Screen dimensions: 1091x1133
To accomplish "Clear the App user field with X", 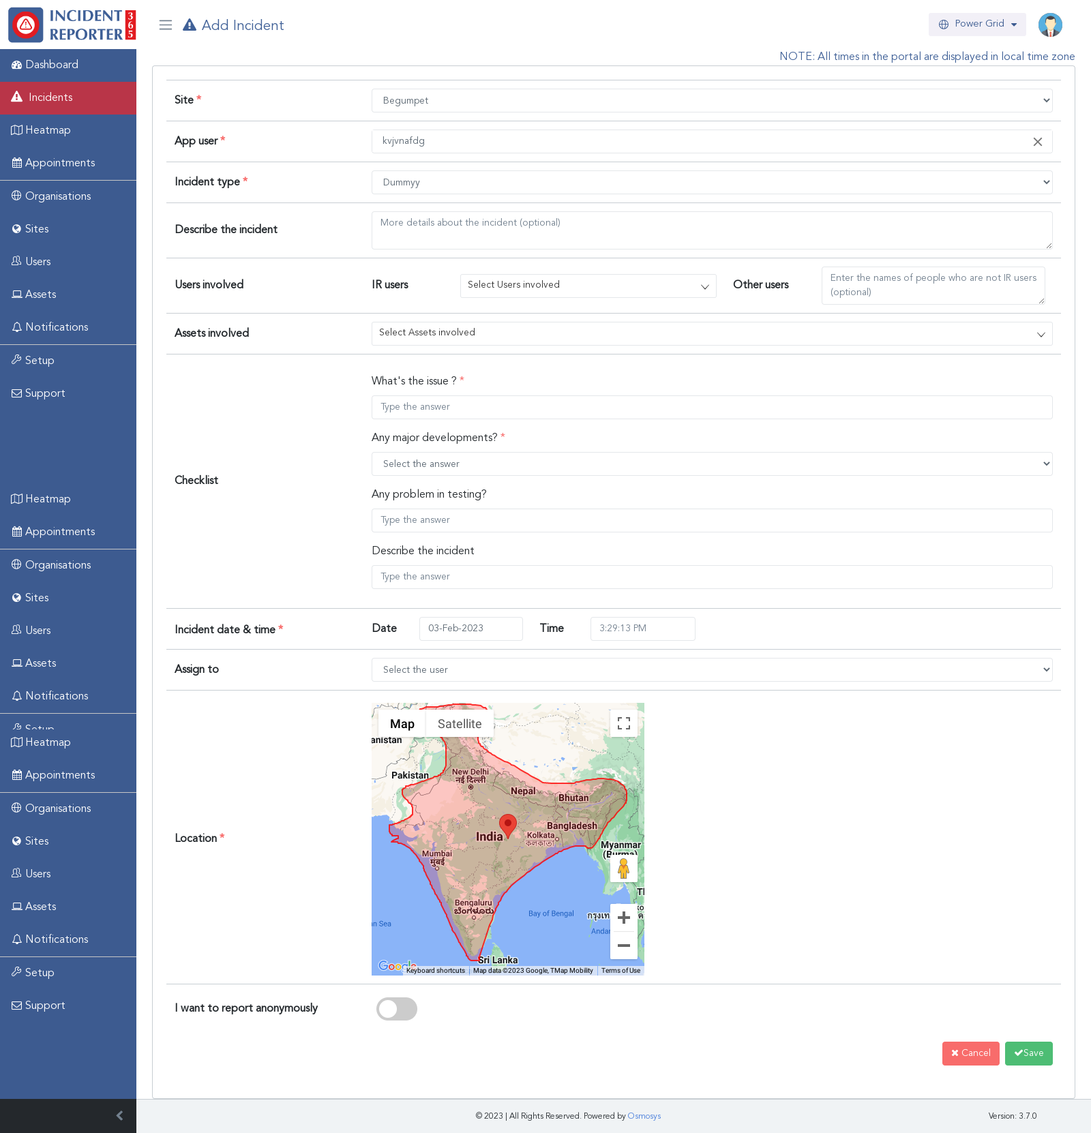I will click(1037, 142).
